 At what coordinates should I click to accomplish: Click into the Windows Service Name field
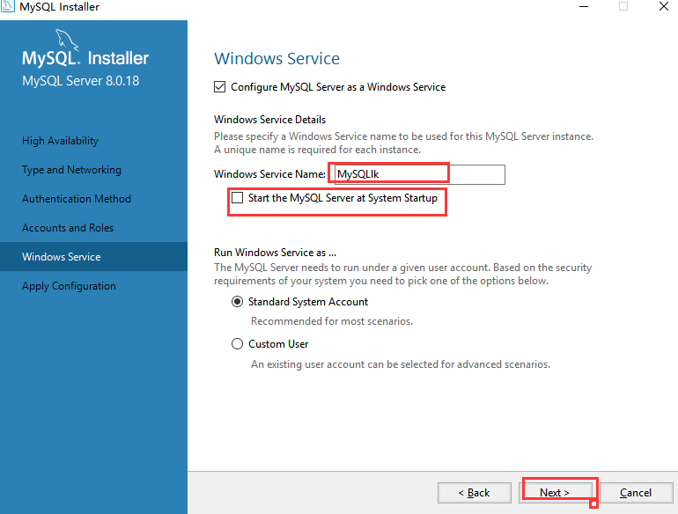(420, 174)
